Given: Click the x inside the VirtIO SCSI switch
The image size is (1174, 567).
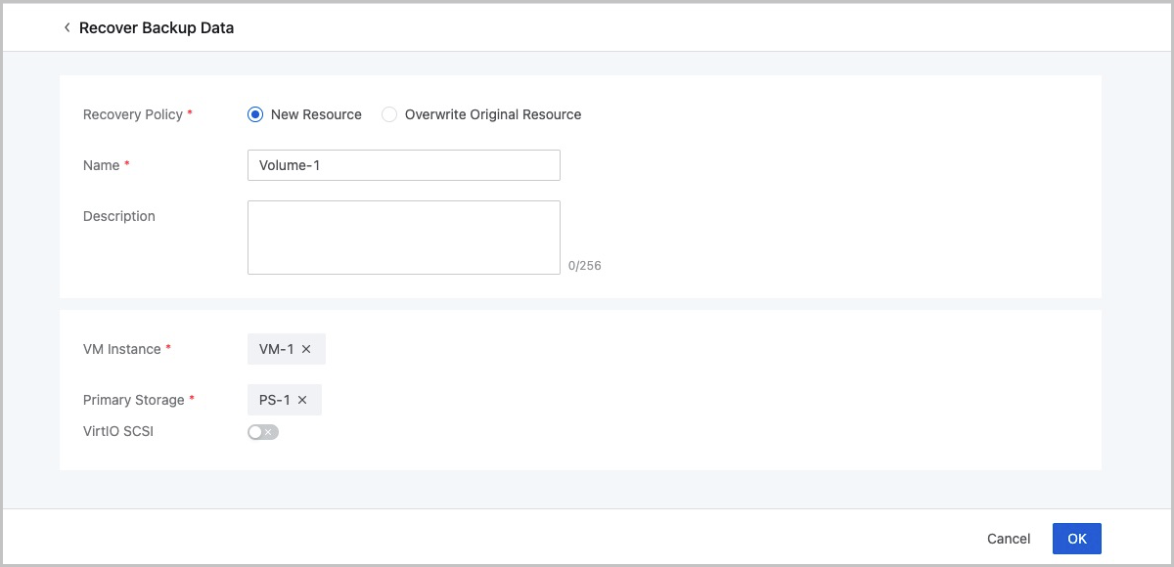Looking at the screenshot, I should [269, 431].
